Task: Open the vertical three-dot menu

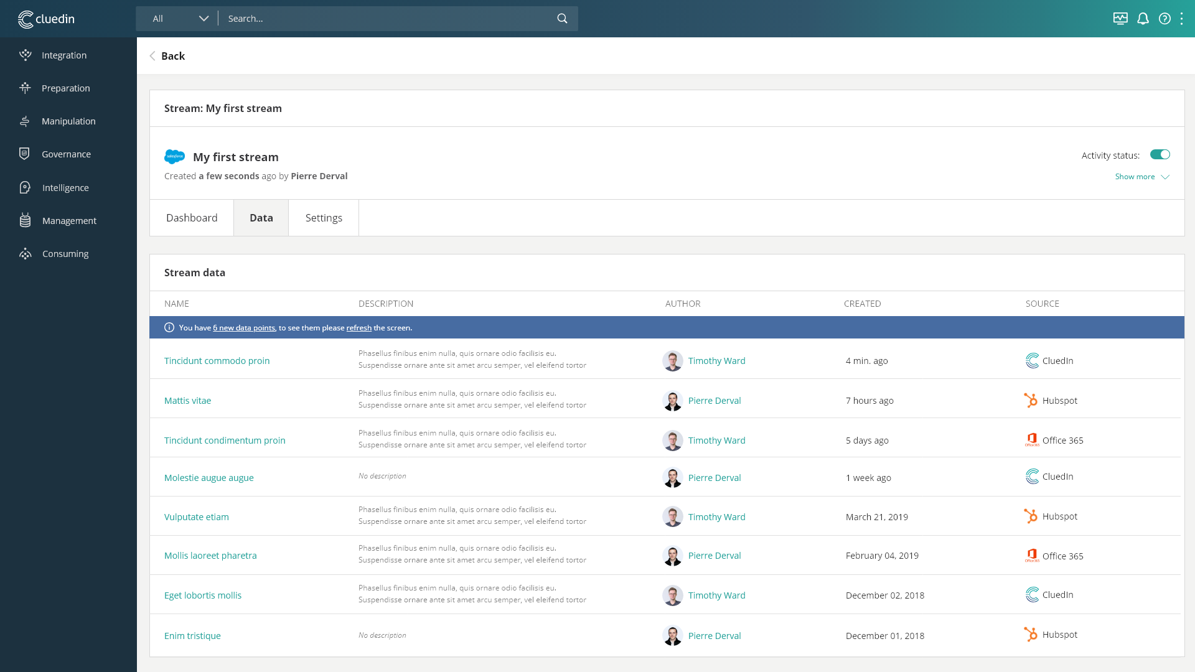Action: pos(1181,19)
